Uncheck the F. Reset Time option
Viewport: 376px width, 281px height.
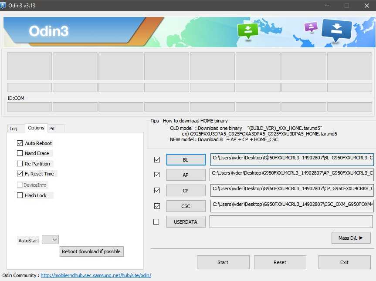click(20, 174)
